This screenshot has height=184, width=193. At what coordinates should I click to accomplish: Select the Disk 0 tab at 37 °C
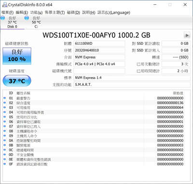(x=12, y=22)
